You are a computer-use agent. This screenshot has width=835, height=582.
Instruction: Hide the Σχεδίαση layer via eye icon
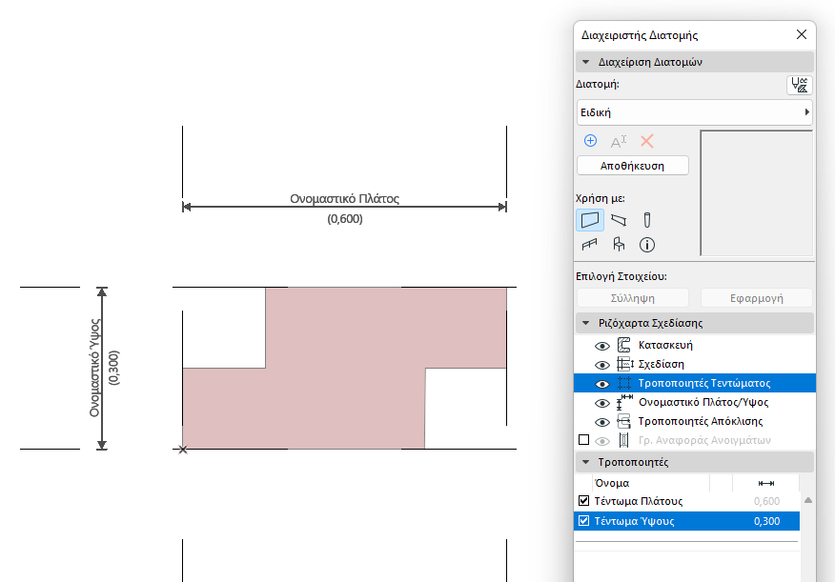pyautogui.click(x=602, y=365)
